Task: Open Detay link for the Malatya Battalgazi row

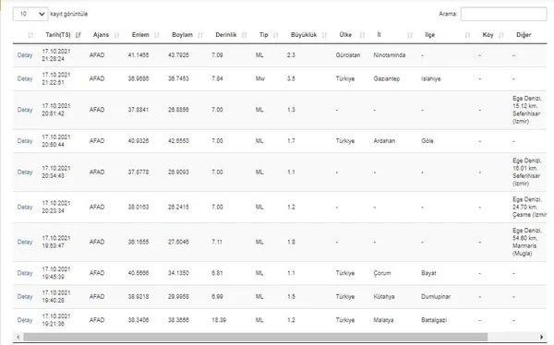Action: tap(25, 320)
